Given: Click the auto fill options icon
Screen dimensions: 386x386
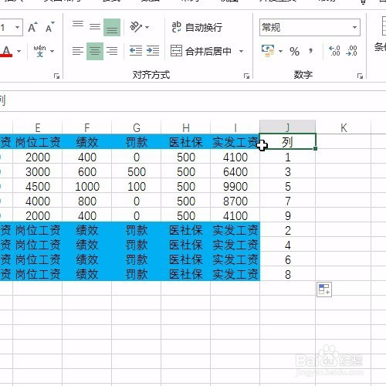Looking at the screenshot, I should (324, 289).
